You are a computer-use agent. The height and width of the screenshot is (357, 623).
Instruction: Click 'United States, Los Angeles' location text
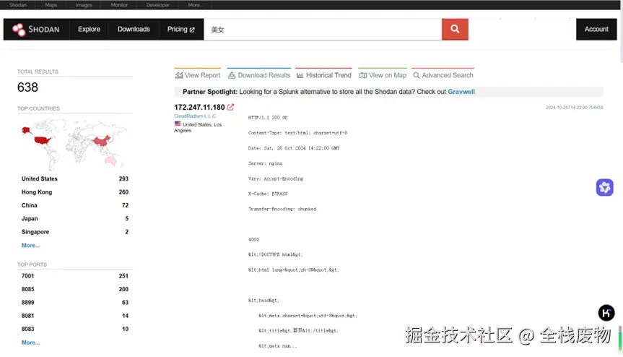[x=199, y=127]
